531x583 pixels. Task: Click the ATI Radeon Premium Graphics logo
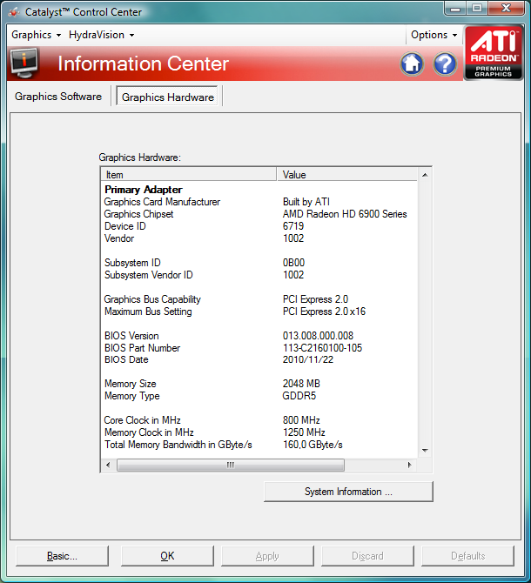pyautogui.click(x=494, y=53)
